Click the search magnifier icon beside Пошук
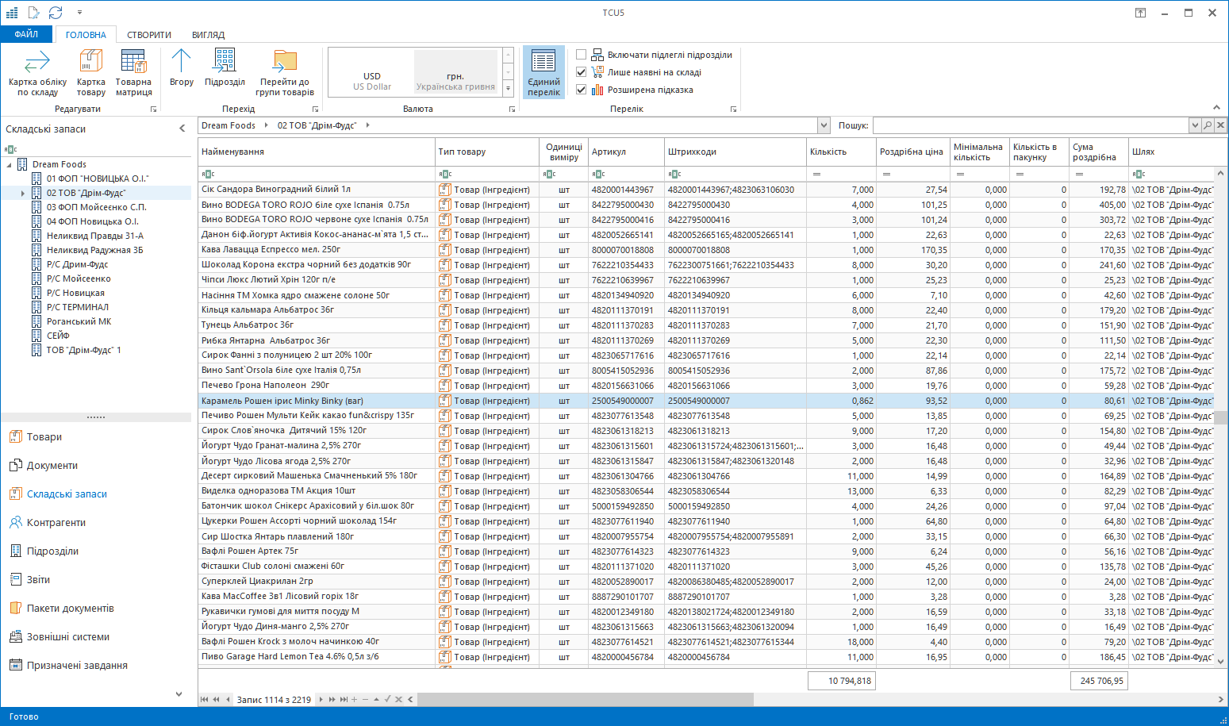The image size is (1229, 726). point(1208,125)
